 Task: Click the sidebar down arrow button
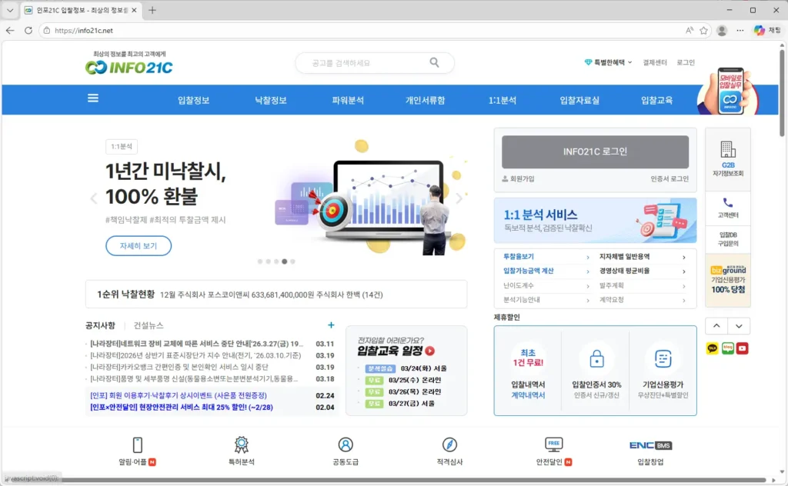click(739, 326)
